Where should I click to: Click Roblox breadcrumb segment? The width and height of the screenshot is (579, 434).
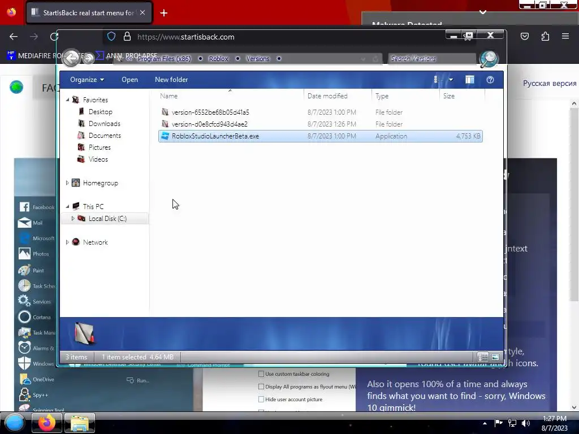click(x=219, y=59)
